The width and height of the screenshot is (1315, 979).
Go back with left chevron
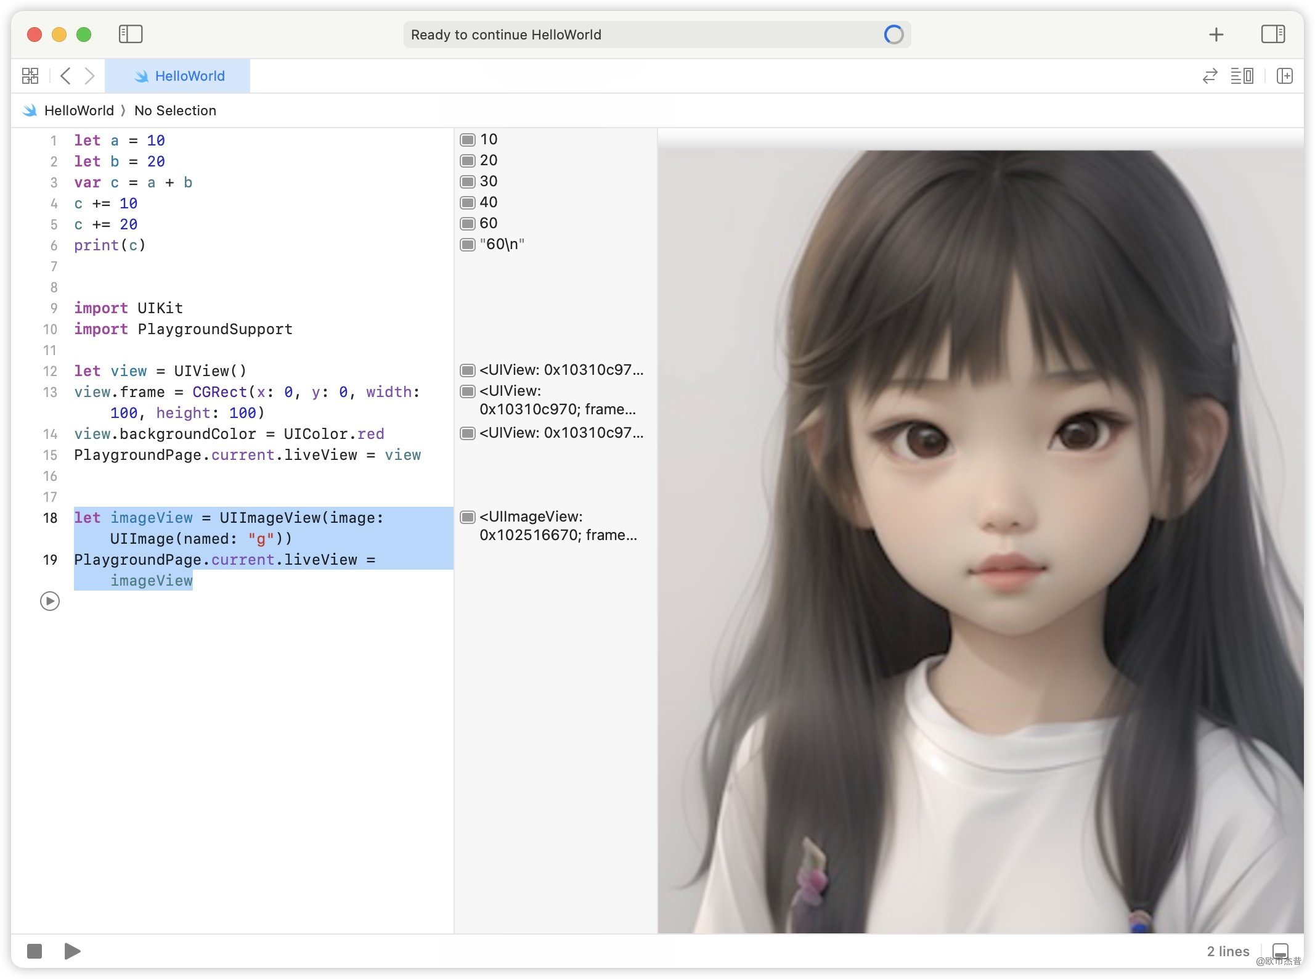[x=66, y=76]
